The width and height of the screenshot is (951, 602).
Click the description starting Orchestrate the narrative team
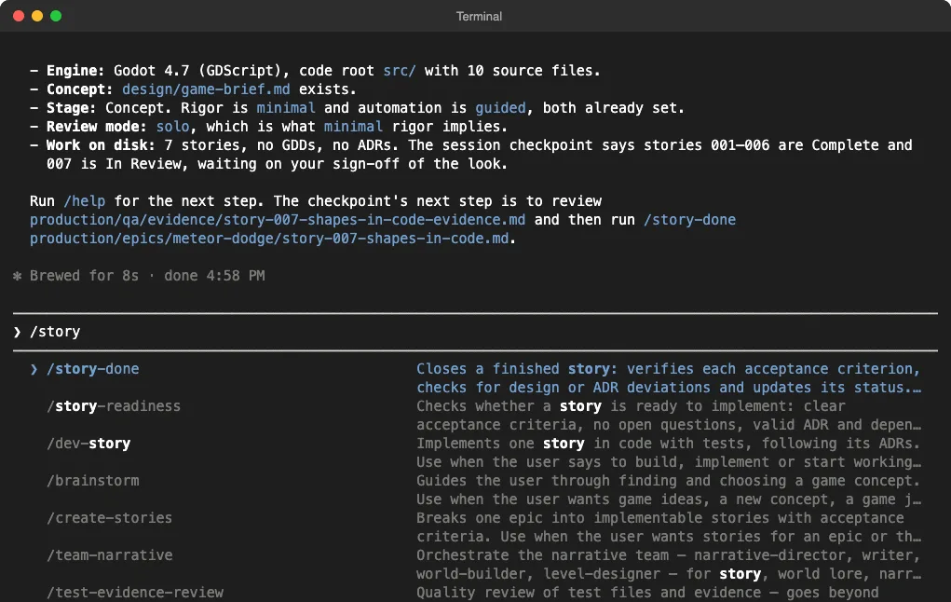(669, 565)
